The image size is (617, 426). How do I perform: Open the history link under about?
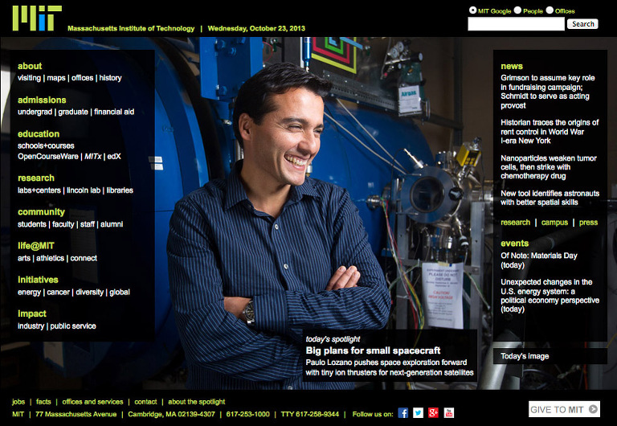pyautogui.click(x=110, y=78)
